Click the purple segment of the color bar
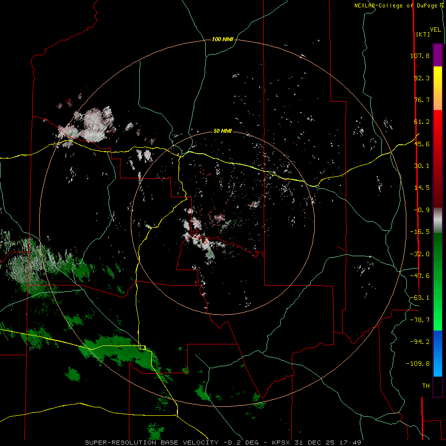 pos(438,56)
